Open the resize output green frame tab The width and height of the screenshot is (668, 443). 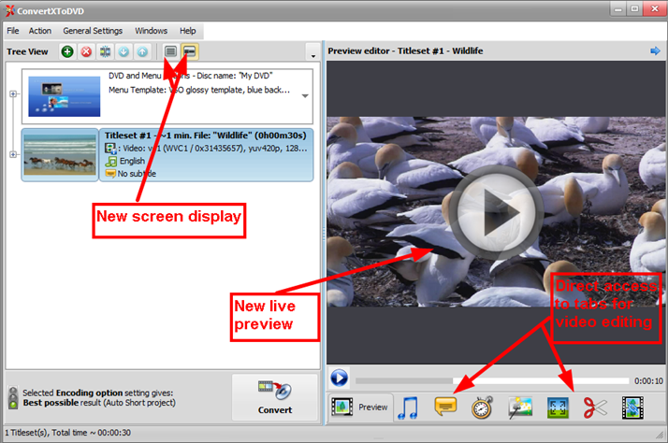558,407
